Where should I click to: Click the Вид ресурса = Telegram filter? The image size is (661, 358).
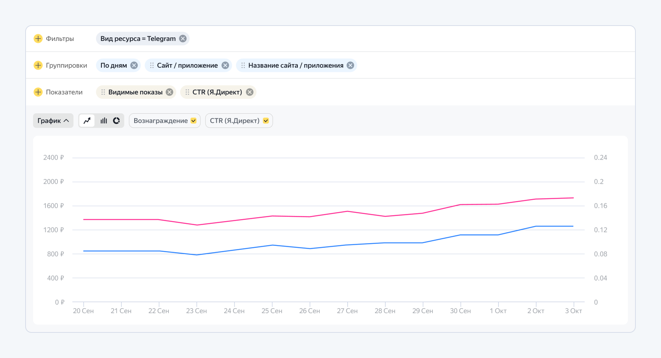tap(138, 39)
